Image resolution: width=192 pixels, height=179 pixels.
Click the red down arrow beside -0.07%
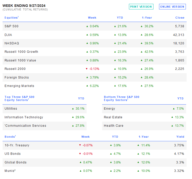pyautogui.click(x=80, y=145)
